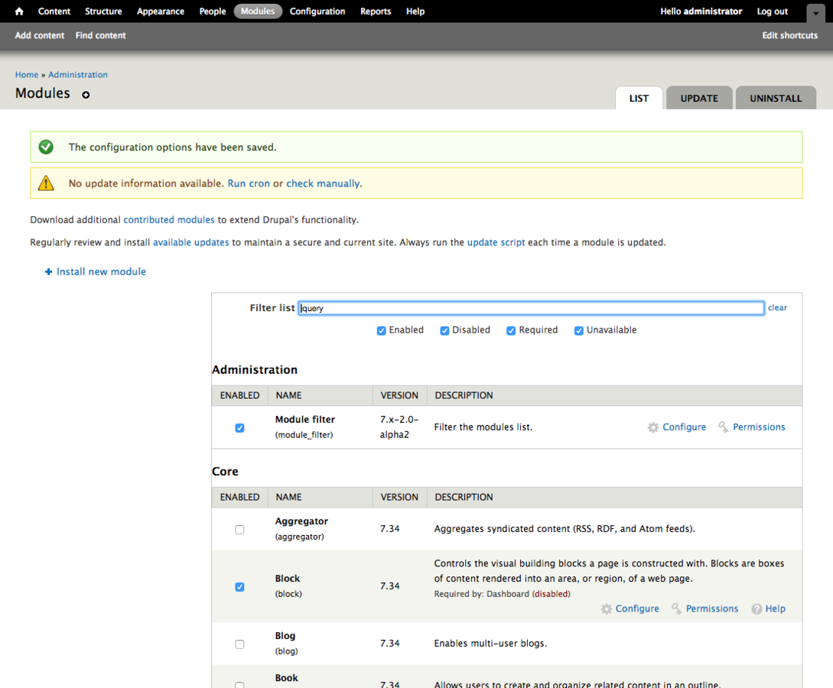This screenshot has height=688, width=833.
Task: Click the Administration breadcrumb link
Action: pos(78,75)
